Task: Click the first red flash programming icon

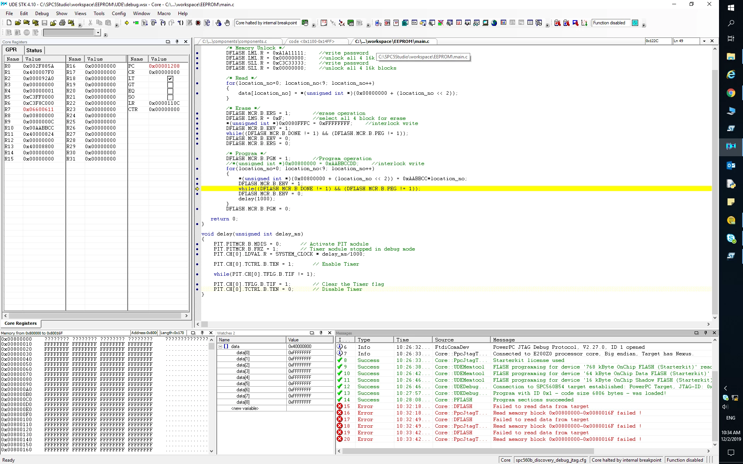Action: click(557, 23)
